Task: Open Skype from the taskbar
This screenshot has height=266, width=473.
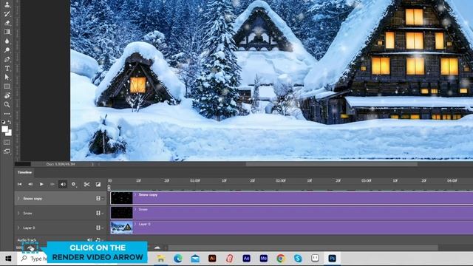Action: (x=298, y=259)
